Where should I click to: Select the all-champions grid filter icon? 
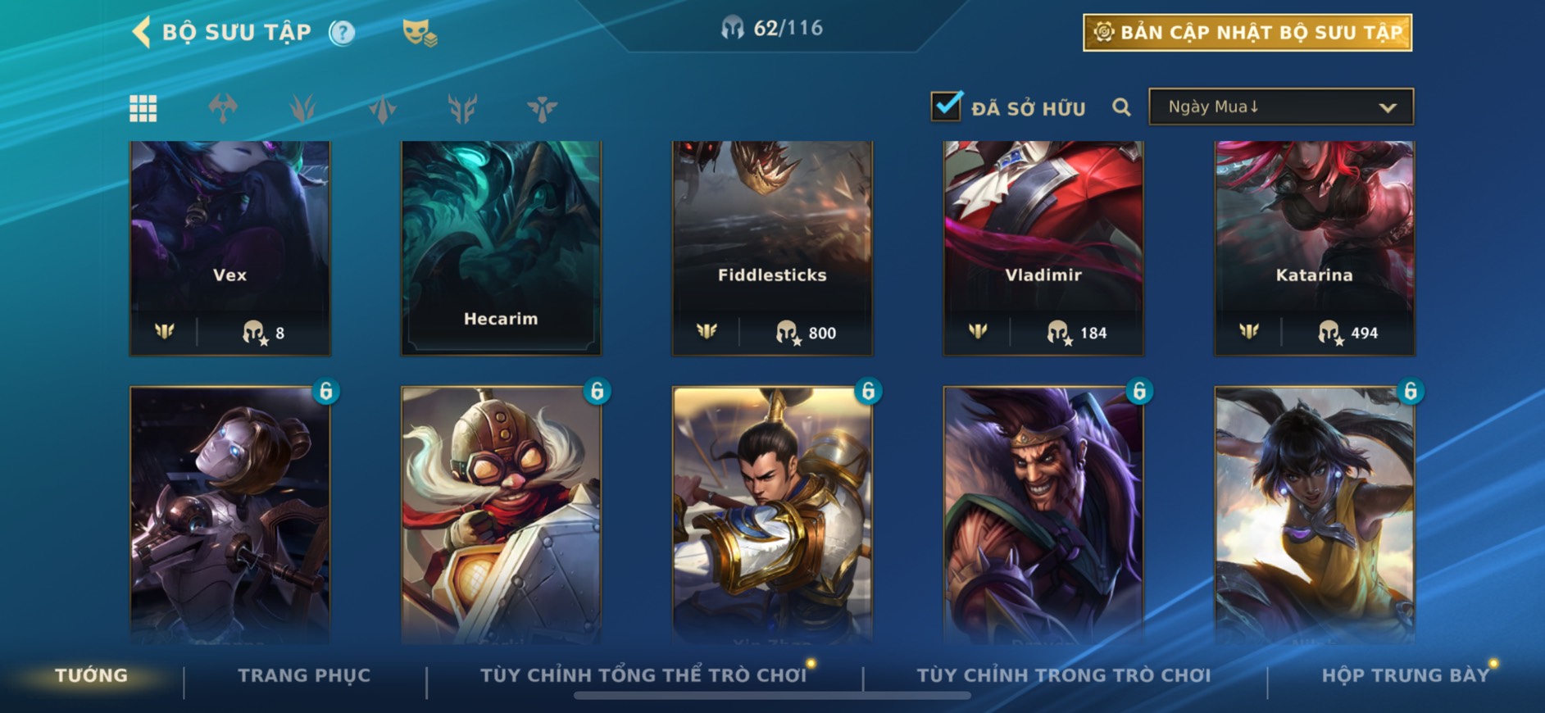pos(143,108)
